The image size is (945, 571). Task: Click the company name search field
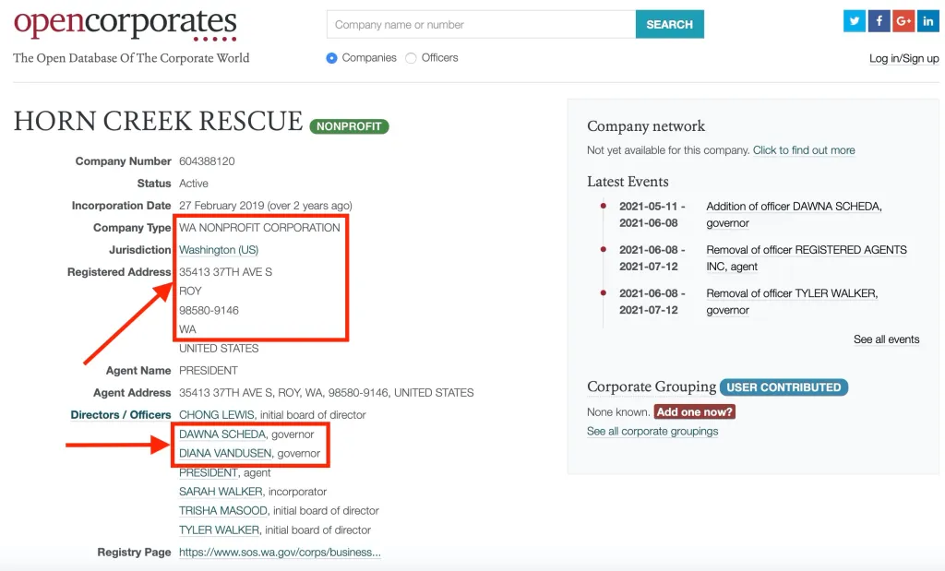[481, 25]
